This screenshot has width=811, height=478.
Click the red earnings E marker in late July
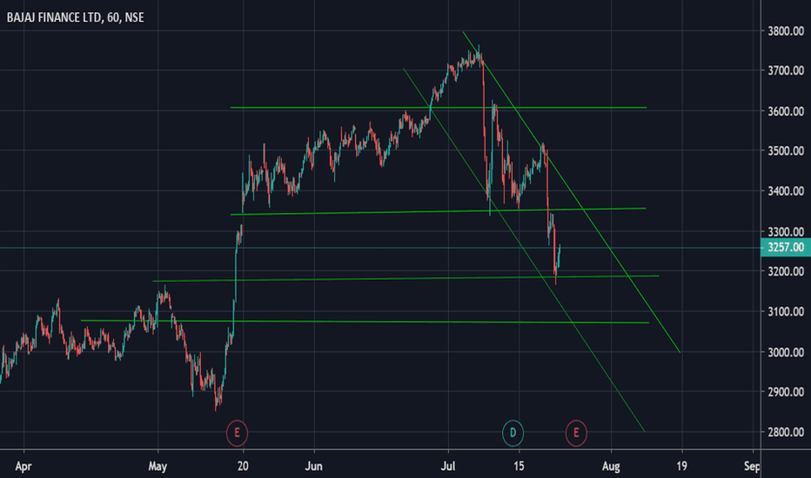576,433
